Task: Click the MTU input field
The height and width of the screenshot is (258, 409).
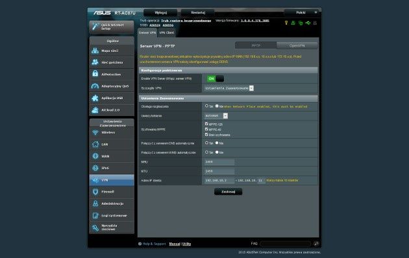Action: click(x=219, y=171)
